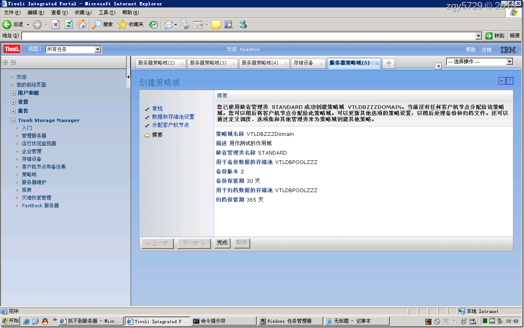The image size is (524, 328).
Task: Open the address bar dropdown arrow
Action: pos(479,36)
